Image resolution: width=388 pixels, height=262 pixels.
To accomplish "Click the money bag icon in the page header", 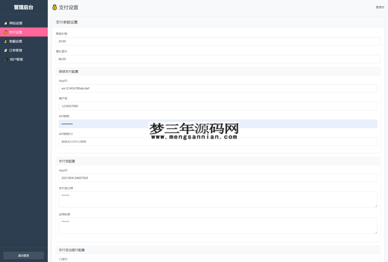I will tap(54, 7).
